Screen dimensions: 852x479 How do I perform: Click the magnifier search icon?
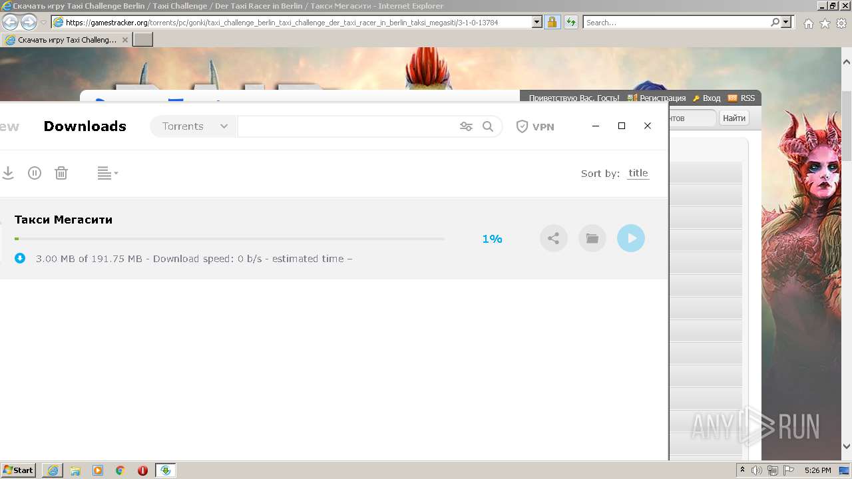point(488,126)
